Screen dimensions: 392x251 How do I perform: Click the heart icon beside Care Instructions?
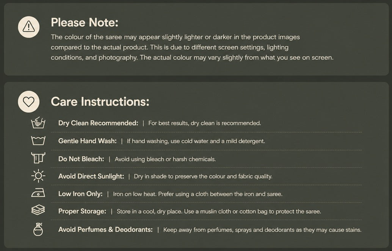[29, 102]
